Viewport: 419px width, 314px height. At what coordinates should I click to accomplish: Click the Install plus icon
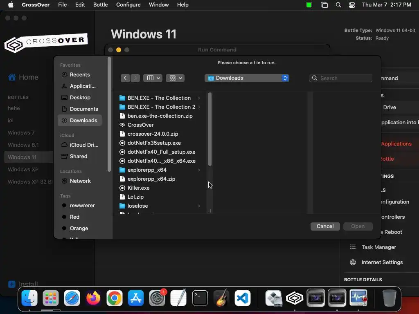12,284
